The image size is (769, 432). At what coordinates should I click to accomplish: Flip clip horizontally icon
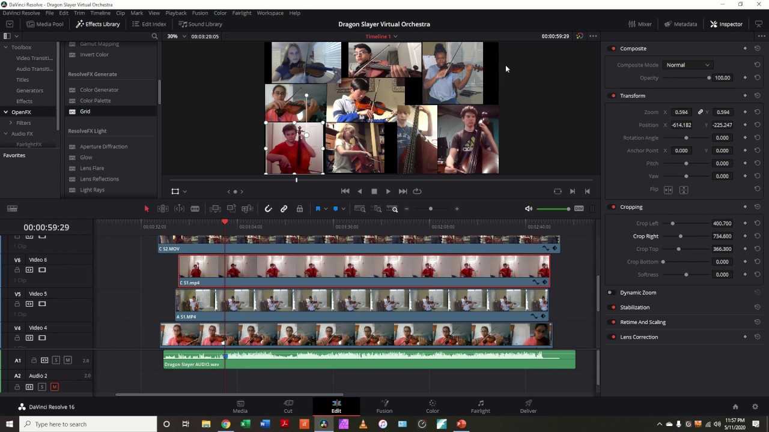point(668,190)
